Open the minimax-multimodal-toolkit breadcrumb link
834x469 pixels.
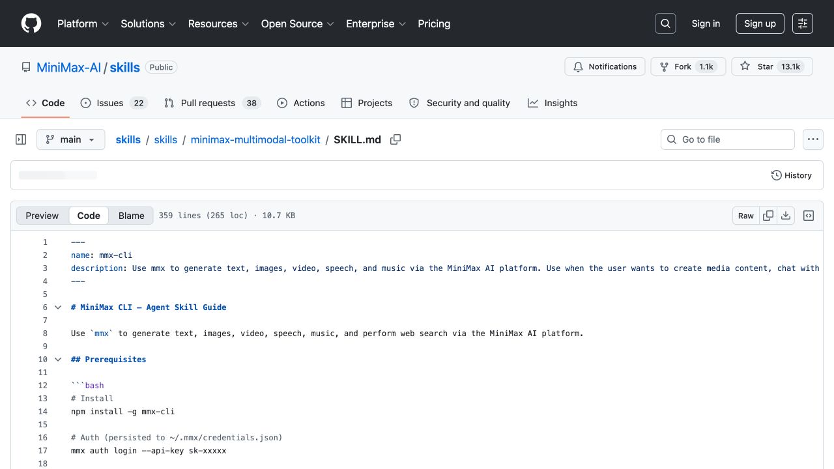tap(255, 139)
